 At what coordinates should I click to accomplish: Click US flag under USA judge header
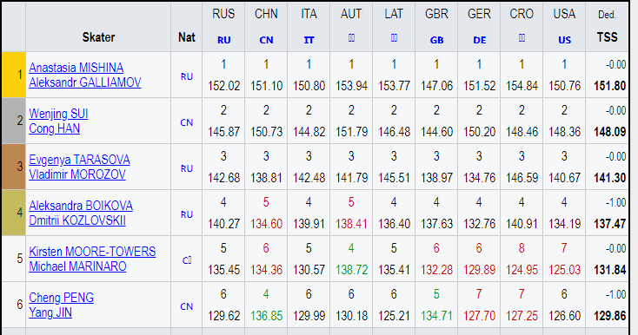(x=564, y=40)
